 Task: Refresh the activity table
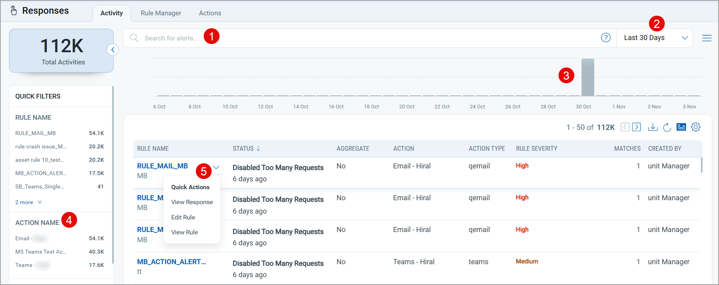coord(667,127)
